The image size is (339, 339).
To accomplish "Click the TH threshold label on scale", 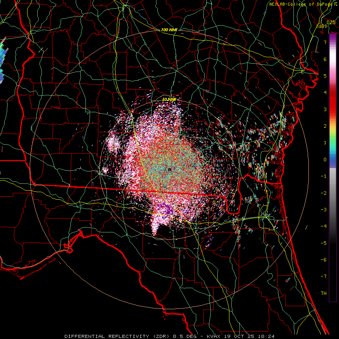I will click(324, 293).
